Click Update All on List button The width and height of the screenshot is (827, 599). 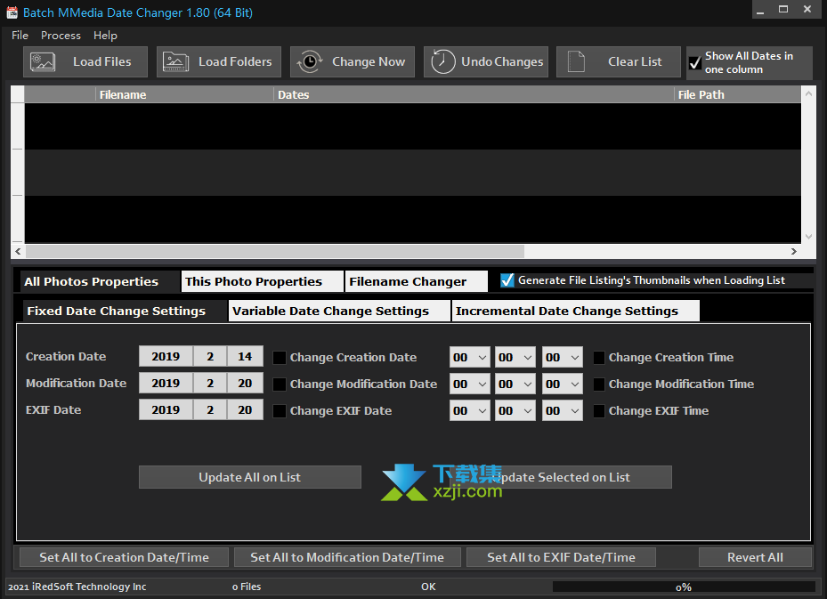click(x=250, y=477)
